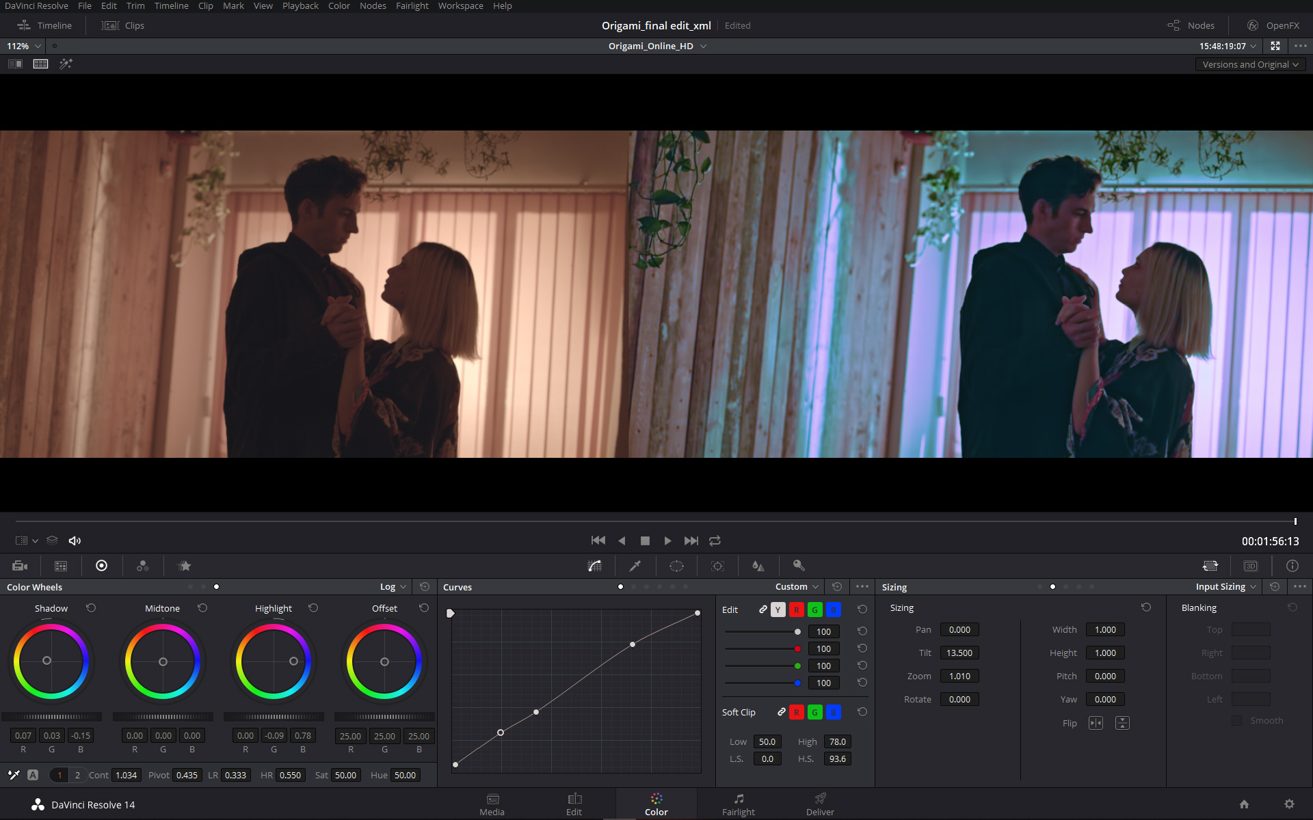Viewport: 1313px width, 820px height.
Task: Switch to the Deliver page tab
Action: (820, 804)
